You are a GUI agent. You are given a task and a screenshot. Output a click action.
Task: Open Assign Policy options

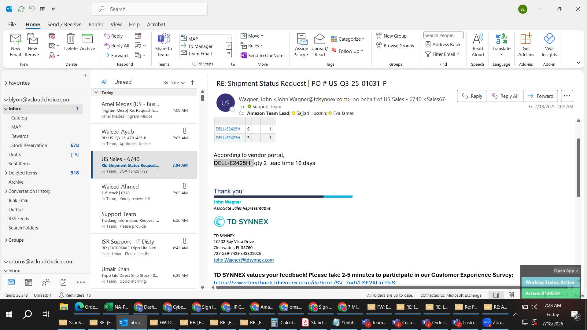coord(301,45)
